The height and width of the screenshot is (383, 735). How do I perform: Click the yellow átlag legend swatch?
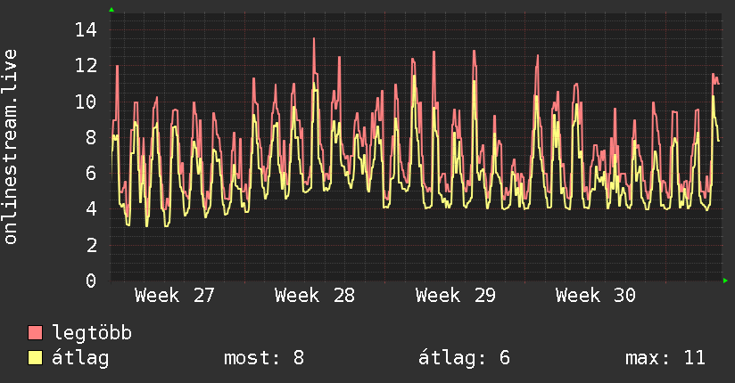pos(35,357)
